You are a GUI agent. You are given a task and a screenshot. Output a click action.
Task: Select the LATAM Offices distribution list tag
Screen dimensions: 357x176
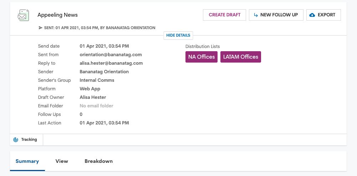coord(241,57)
